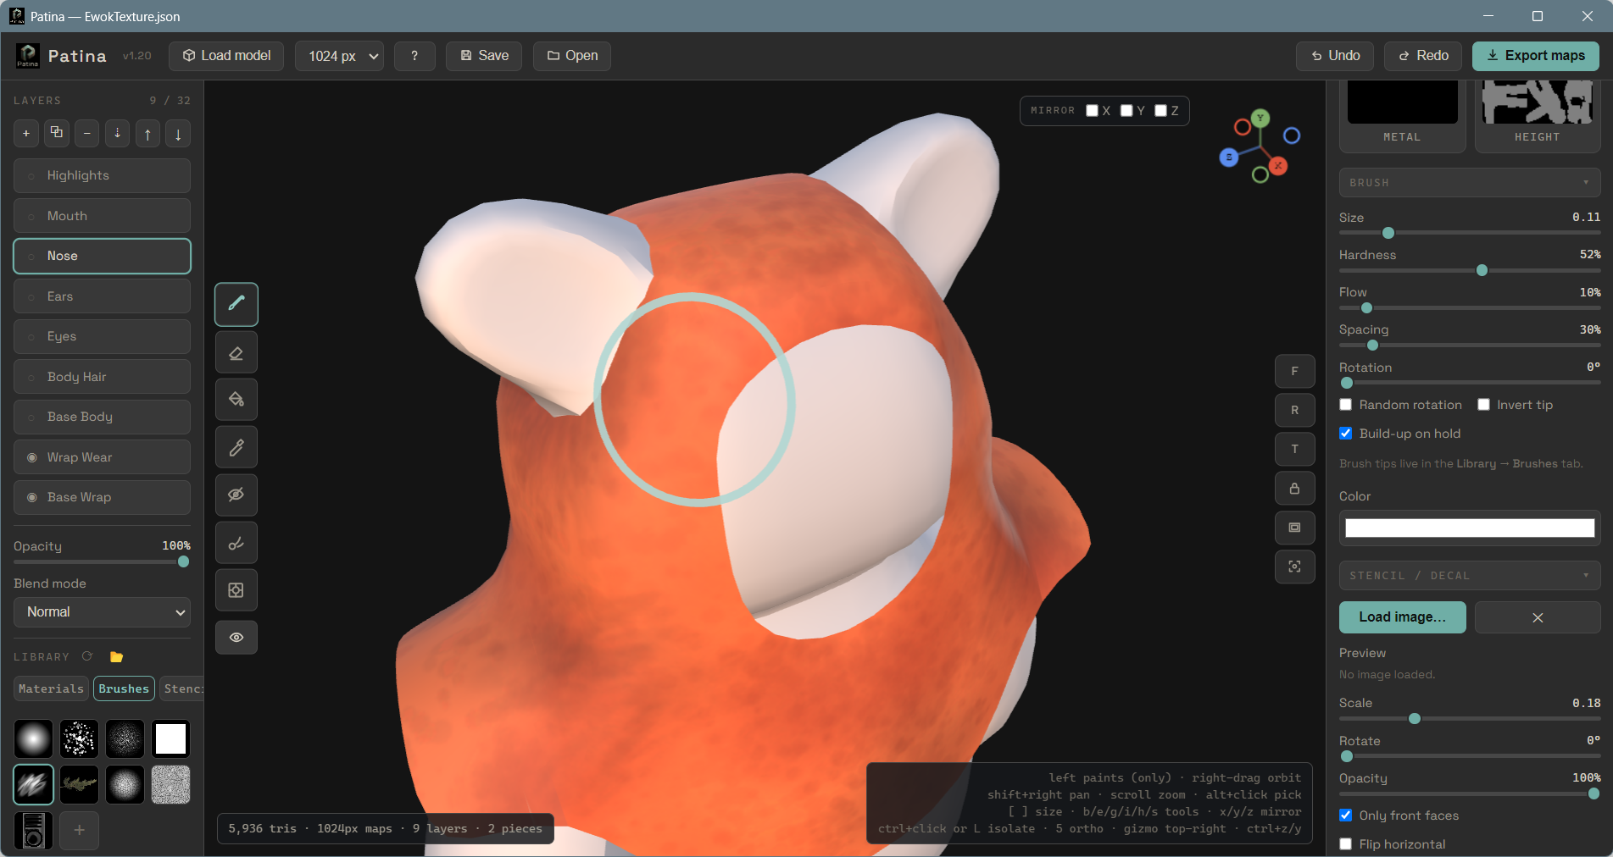Click the Export maps button
1613x857 pixels.
click(x=1535, y=56)
